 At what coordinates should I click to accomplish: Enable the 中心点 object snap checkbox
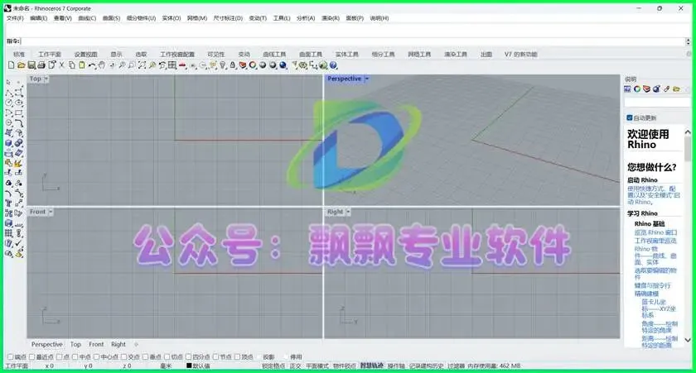tap(96, 356)
